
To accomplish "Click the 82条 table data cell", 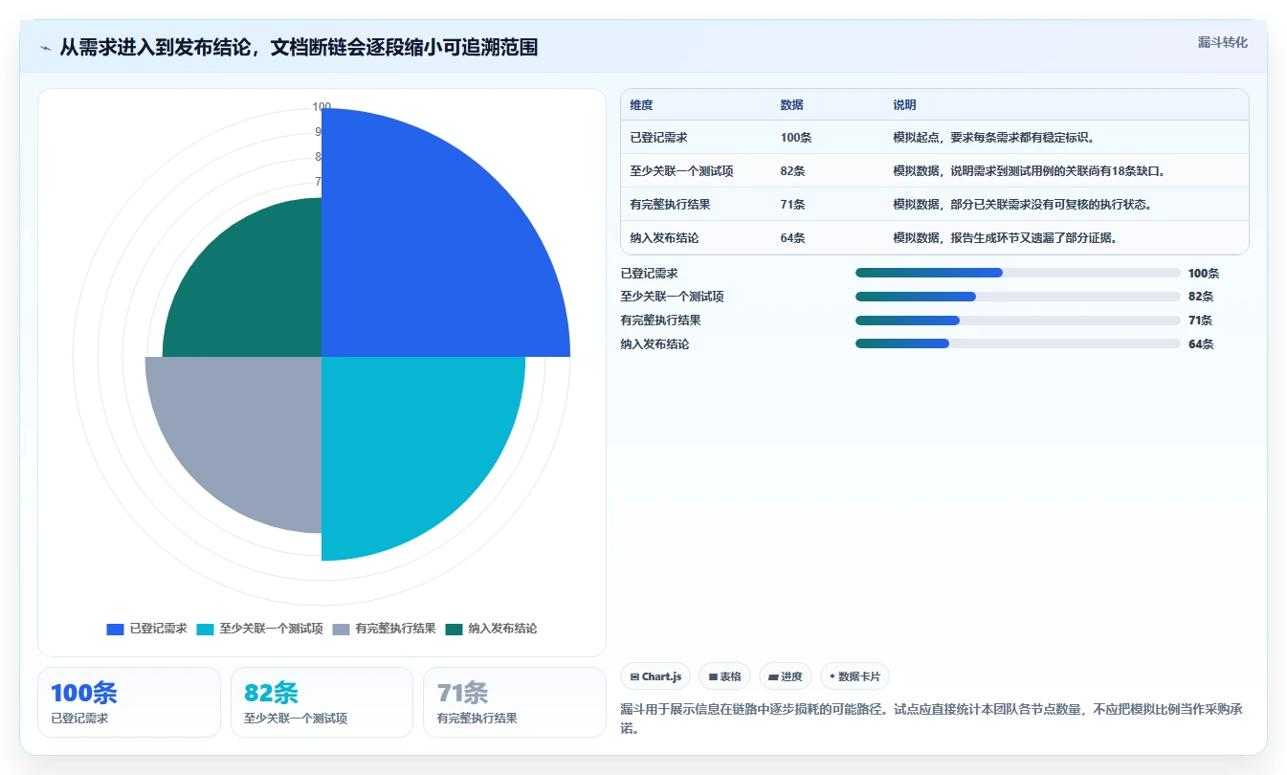I will 792,171.
